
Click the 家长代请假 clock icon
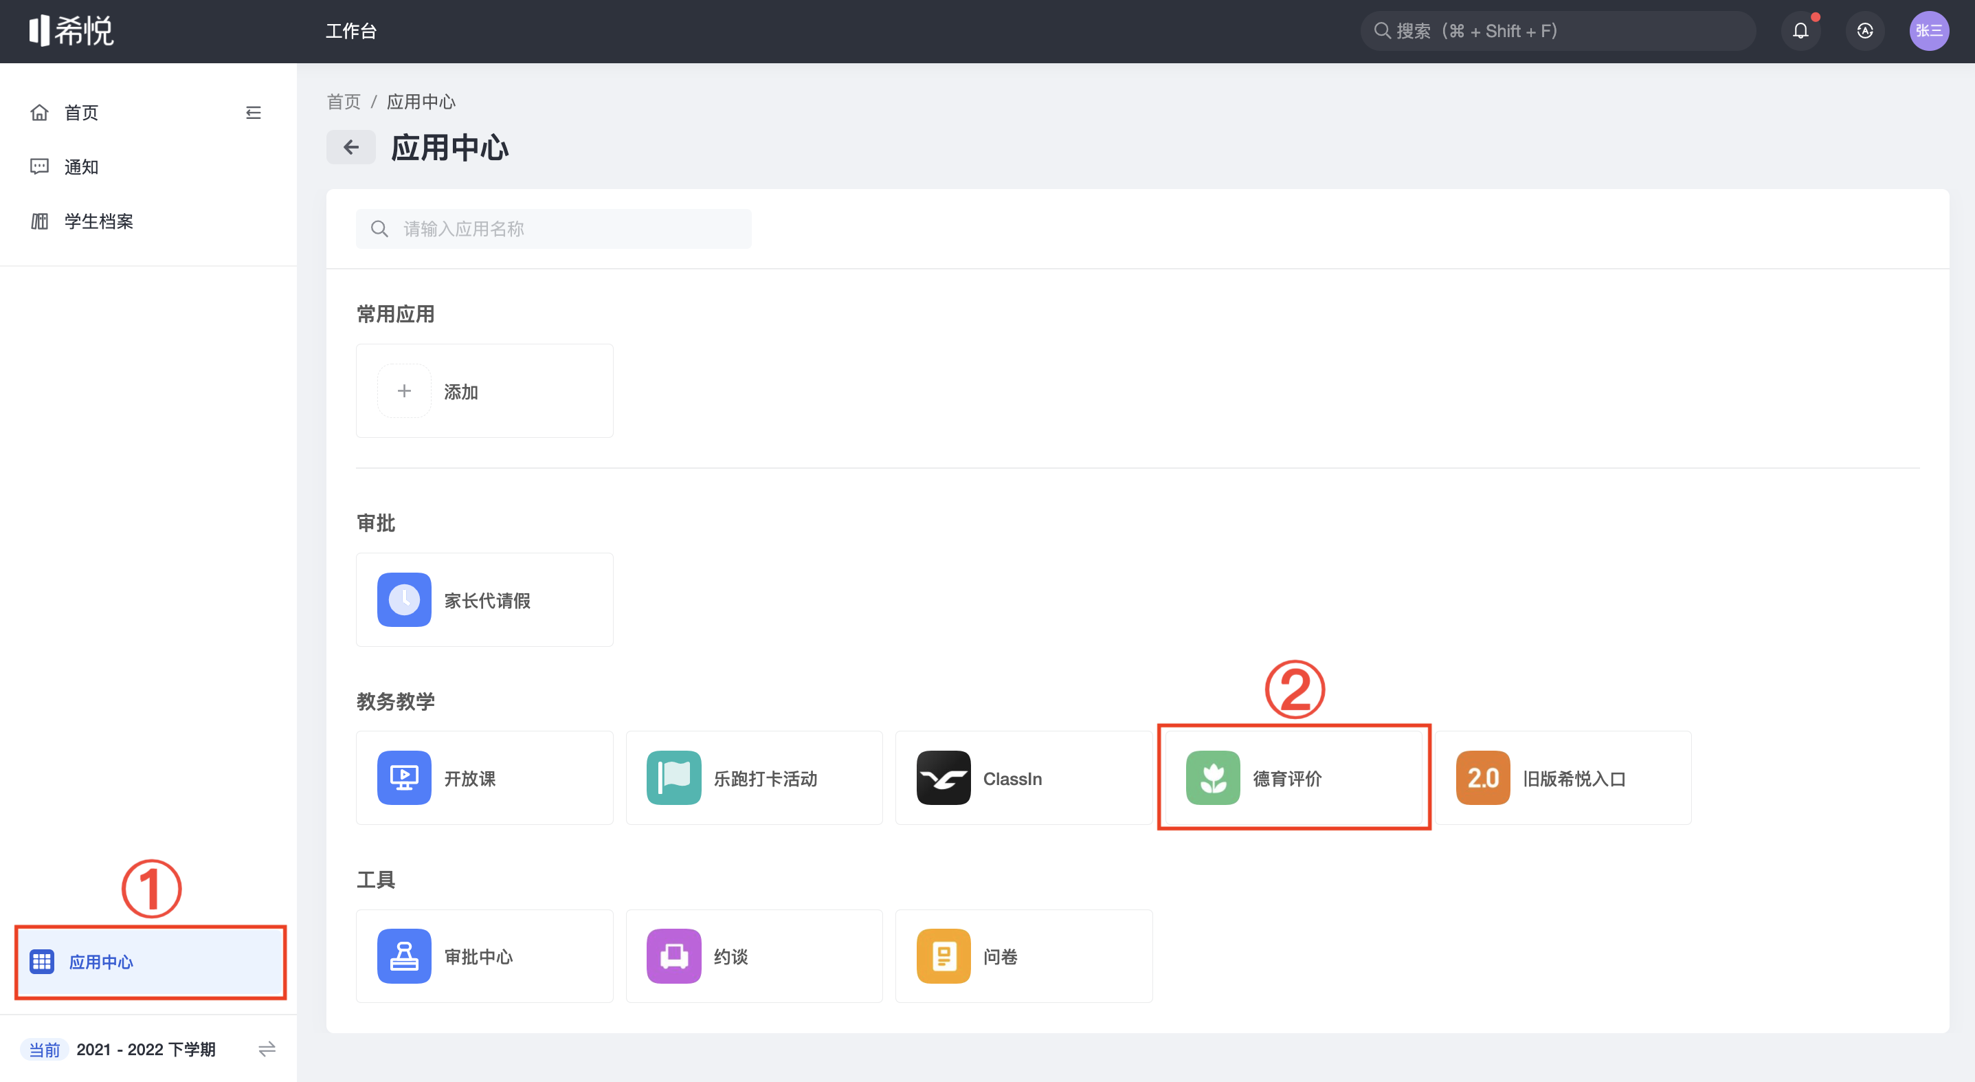404,599
